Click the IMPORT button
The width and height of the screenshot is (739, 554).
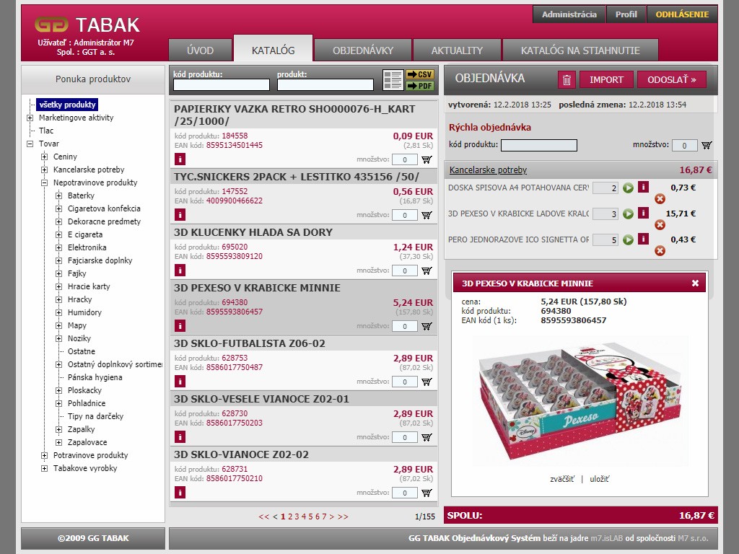point(606,79)
